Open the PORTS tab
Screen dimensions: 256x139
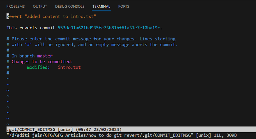coord(124,7)
